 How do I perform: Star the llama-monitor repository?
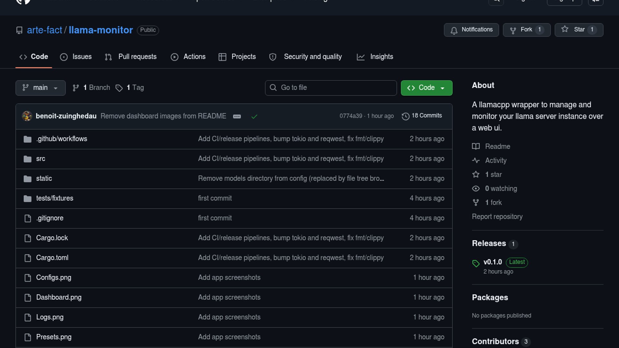(578, 30)
